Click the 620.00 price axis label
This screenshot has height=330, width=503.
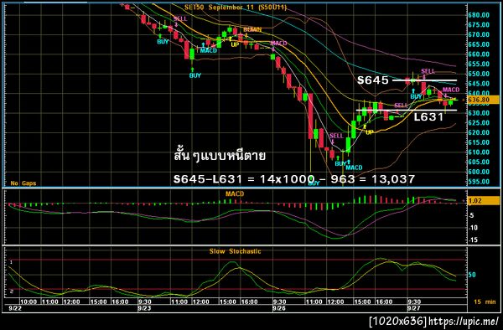(x=479, y=132)
